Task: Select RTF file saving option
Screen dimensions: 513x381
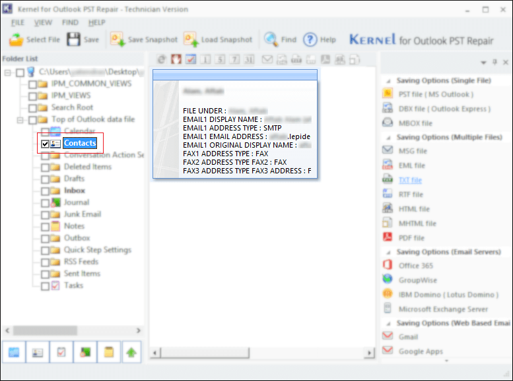Action: click(411, 194)
